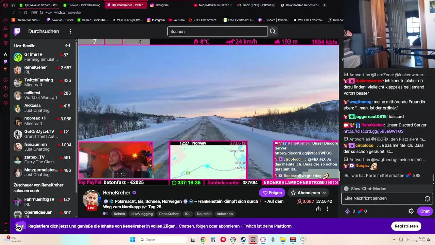The image size is (435, 245).
Task: Click the Durchsuchen link
Action: click(43, 32)
